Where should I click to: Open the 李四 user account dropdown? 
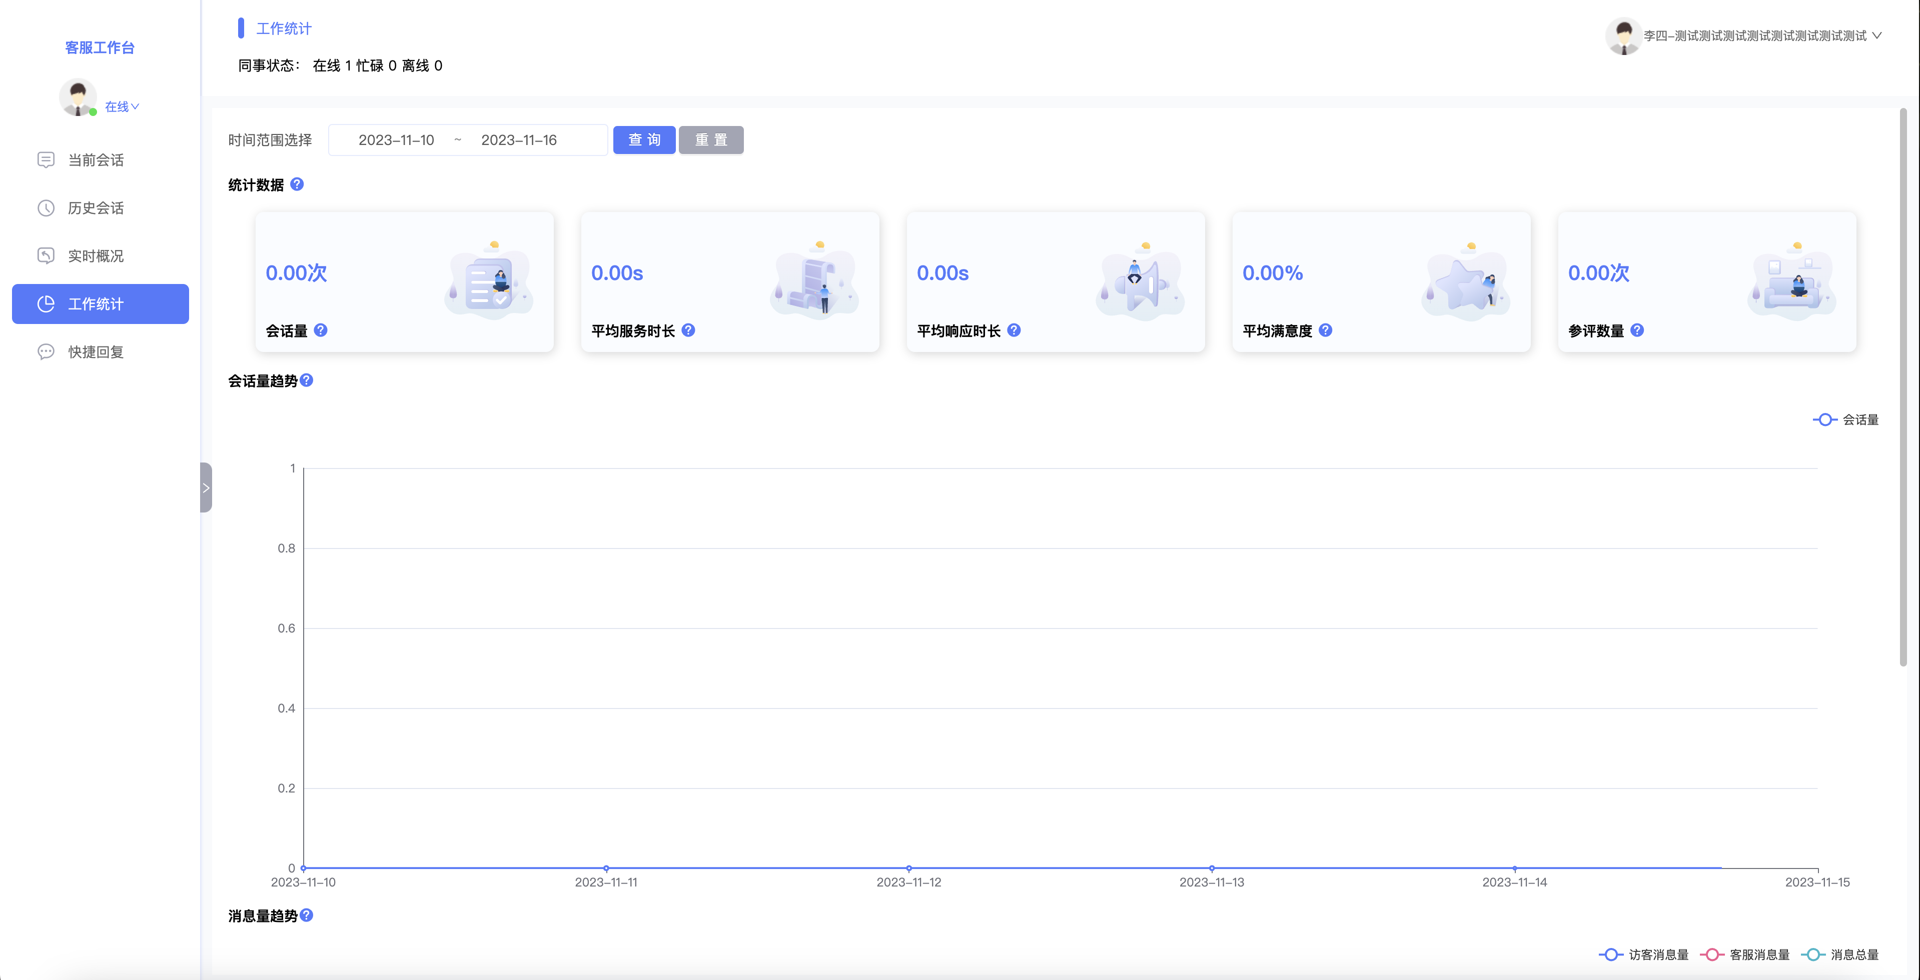click(x=1763, y=35)
